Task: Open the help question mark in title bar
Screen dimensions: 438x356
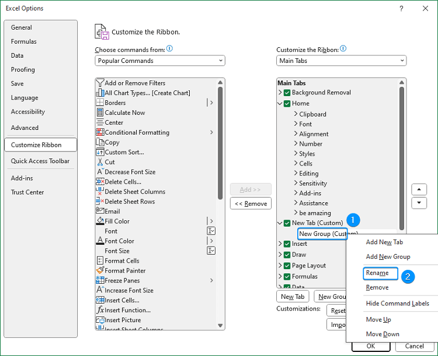Action: [401, 8]
